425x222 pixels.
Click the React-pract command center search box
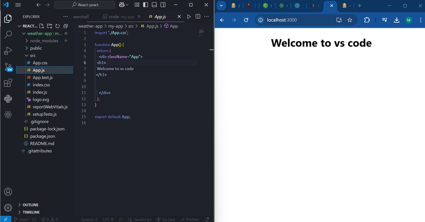pos(85,5)
